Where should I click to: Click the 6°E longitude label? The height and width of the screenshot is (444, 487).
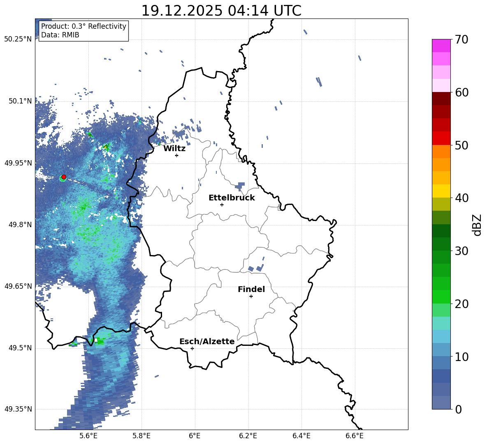(x=195, y=436)
